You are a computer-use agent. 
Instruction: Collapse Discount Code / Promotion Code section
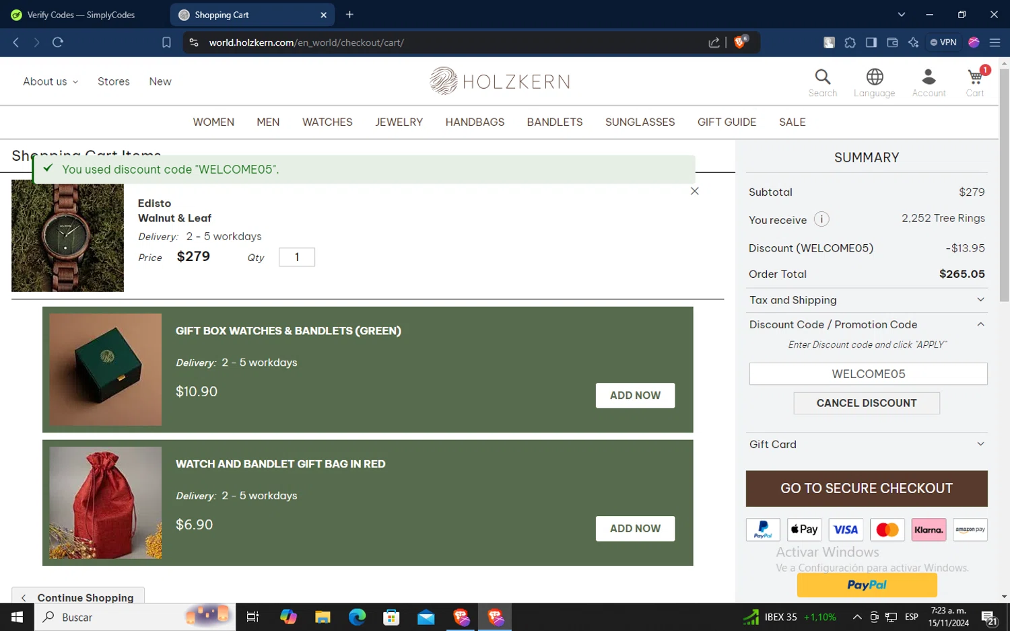[867, 324]
